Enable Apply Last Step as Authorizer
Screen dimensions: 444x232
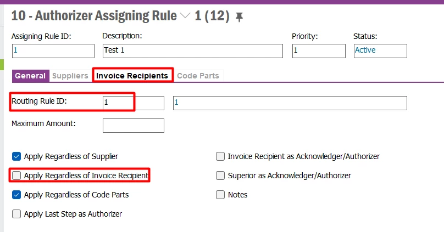pos(16,214)
